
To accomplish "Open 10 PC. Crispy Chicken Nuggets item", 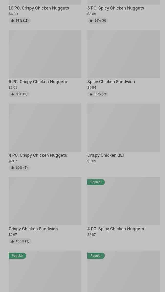I will point(39,8).
